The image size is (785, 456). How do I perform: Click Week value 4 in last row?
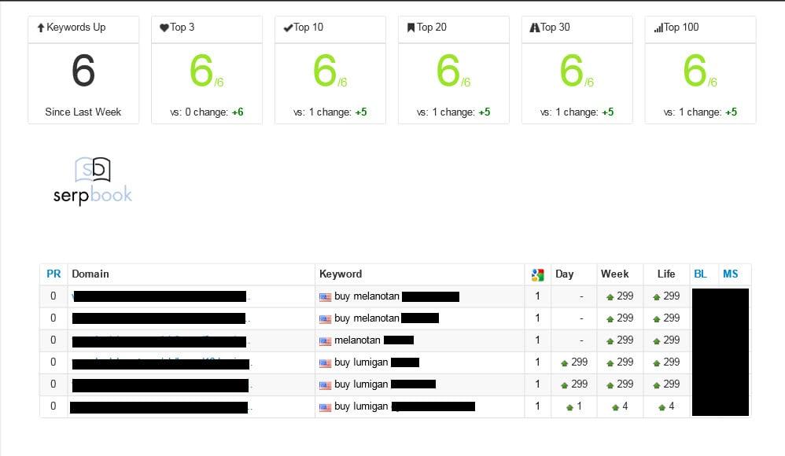pyautogui.click(x=625, y=406)
